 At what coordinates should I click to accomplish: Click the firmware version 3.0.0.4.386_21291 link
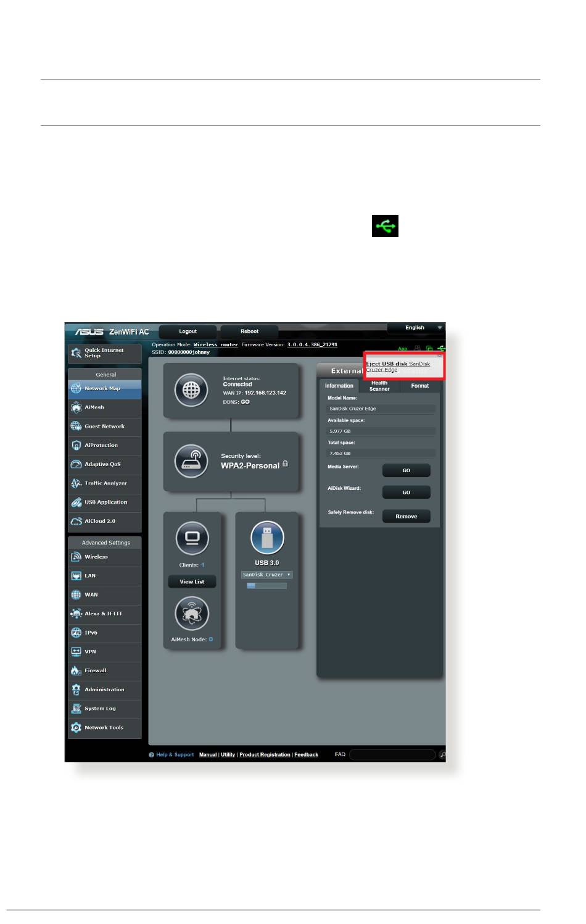pos(312,345)
